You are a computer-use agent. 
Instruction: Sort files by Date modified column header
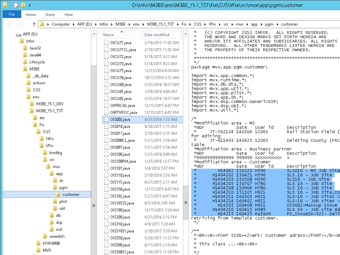pyautogui.click(x=157, y=35)
